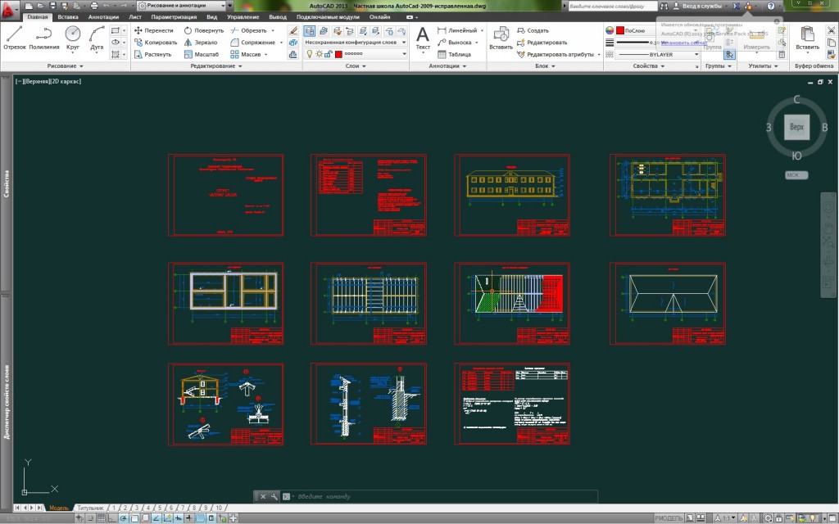Click the Plot (print) icon in quick access

(x=94, y=6)
